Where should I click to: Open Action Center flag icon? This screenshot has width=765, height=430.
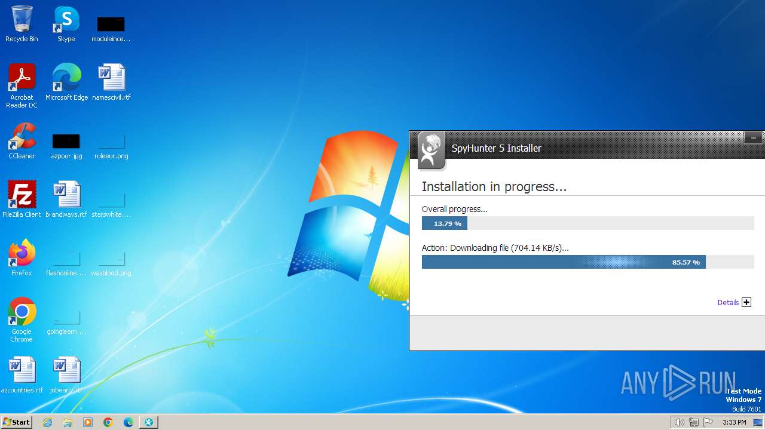709,422
